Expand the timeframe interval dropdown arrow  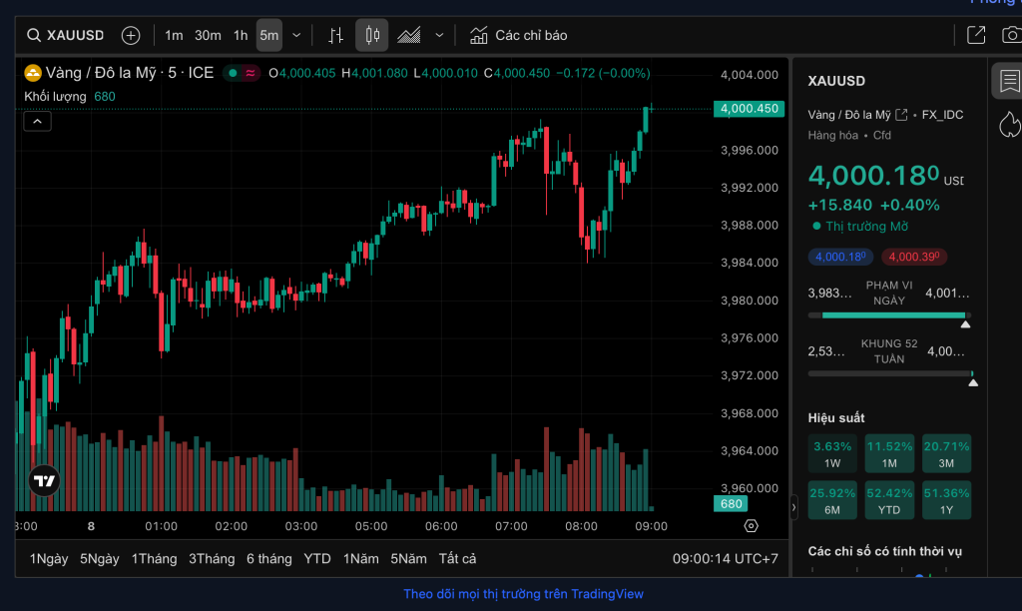[x=296, y=35]
